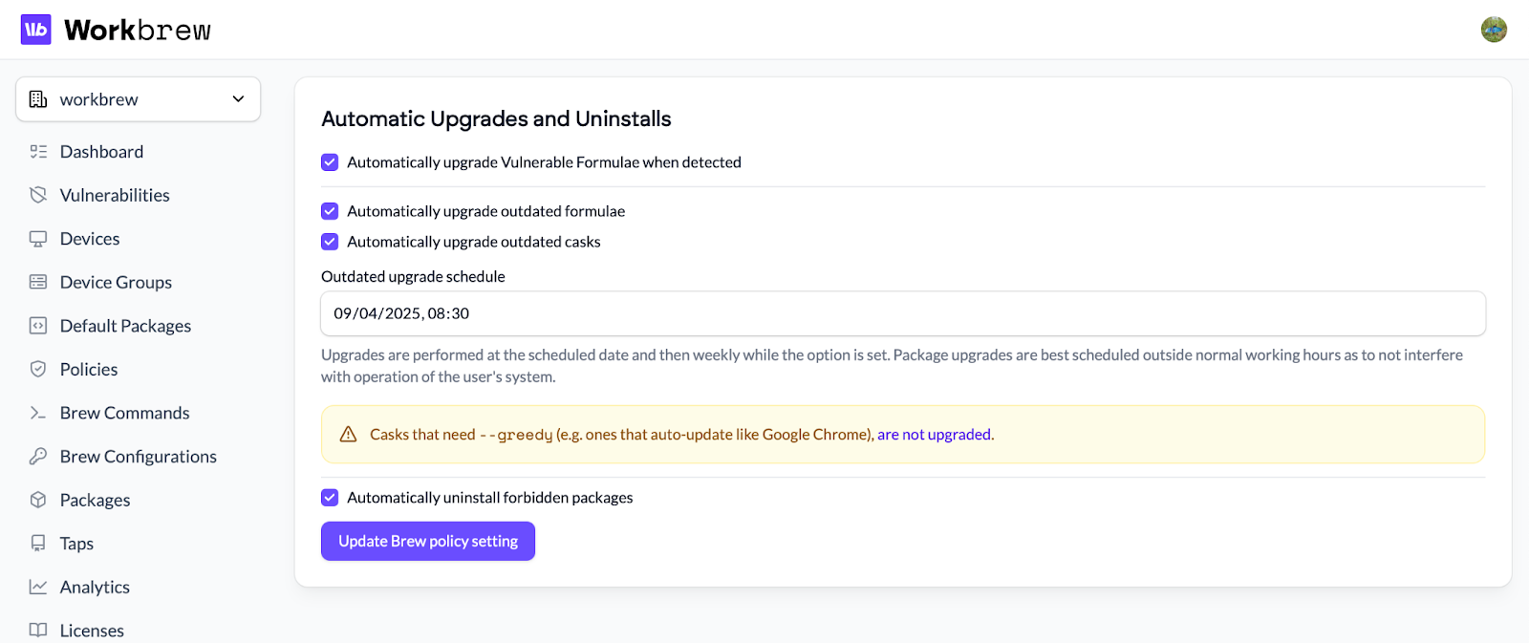The image size is (1529, 643).
Task: Click the Devices monitor icon
Action: 38,239
